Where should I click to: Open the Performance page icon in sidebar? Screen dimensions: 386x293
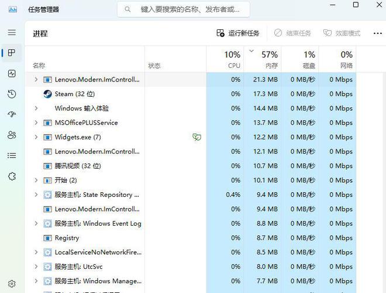12,73
